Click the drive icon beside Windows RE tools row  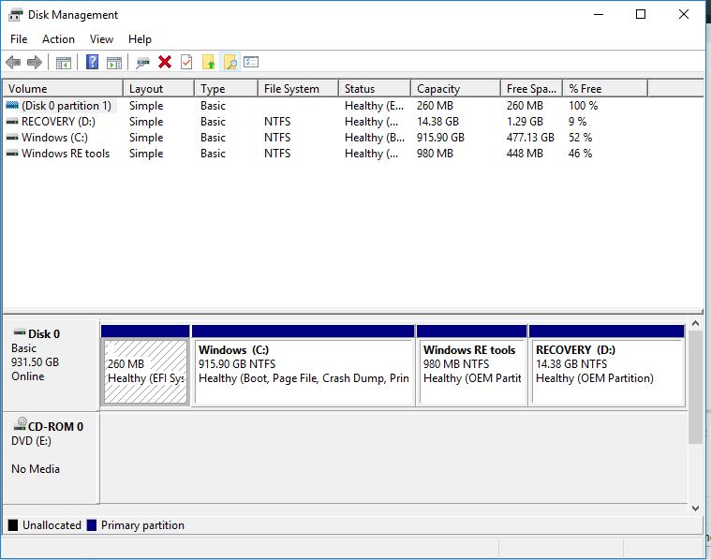pyautogui.click(x=12, y=154)
